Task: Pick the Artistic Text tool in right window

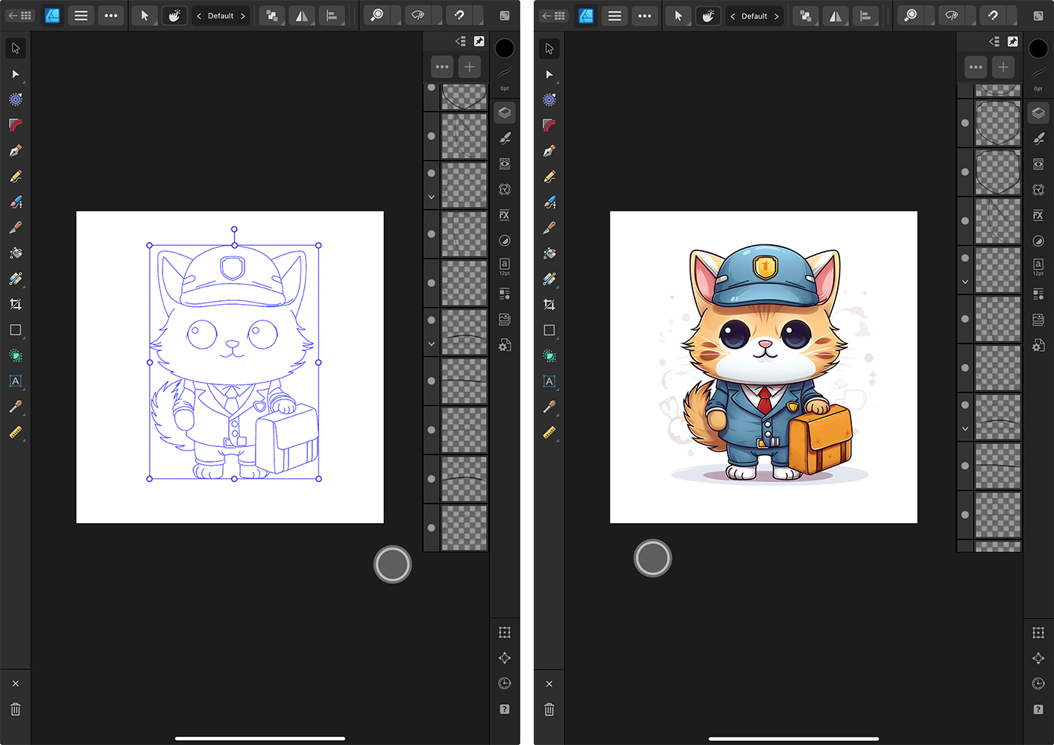Action: (x=549, y=381)
